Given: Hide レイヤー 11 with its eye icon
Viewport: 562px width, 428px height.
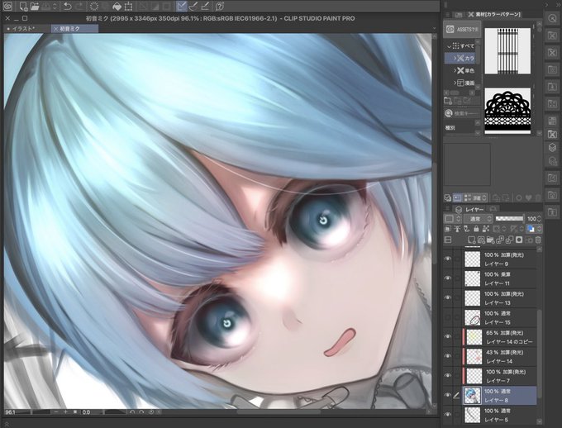Looking at the screenshot, I should pos(448,278).
